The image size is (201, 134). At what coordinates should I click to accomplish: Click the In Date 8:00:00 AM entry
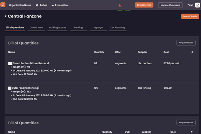42,71
